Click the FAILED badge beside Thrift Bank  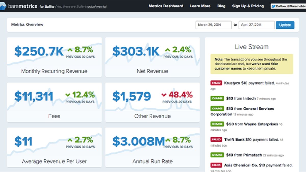[216, 140]
